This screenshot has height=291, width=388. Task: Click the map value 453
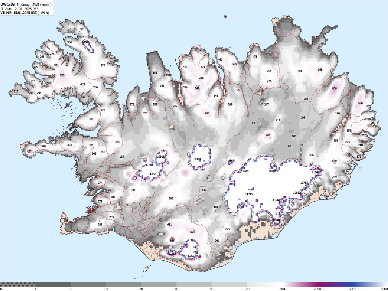[x=82, y=84]
